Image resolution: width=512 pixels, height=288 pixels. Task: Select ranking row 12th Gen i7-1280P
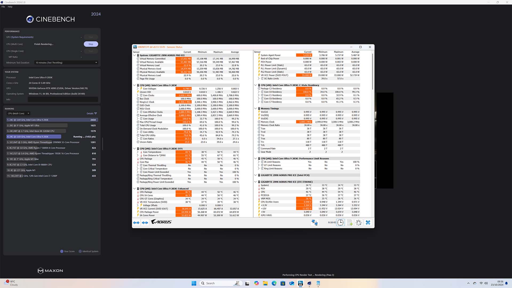pyautogui.click(x=52, y=176)
